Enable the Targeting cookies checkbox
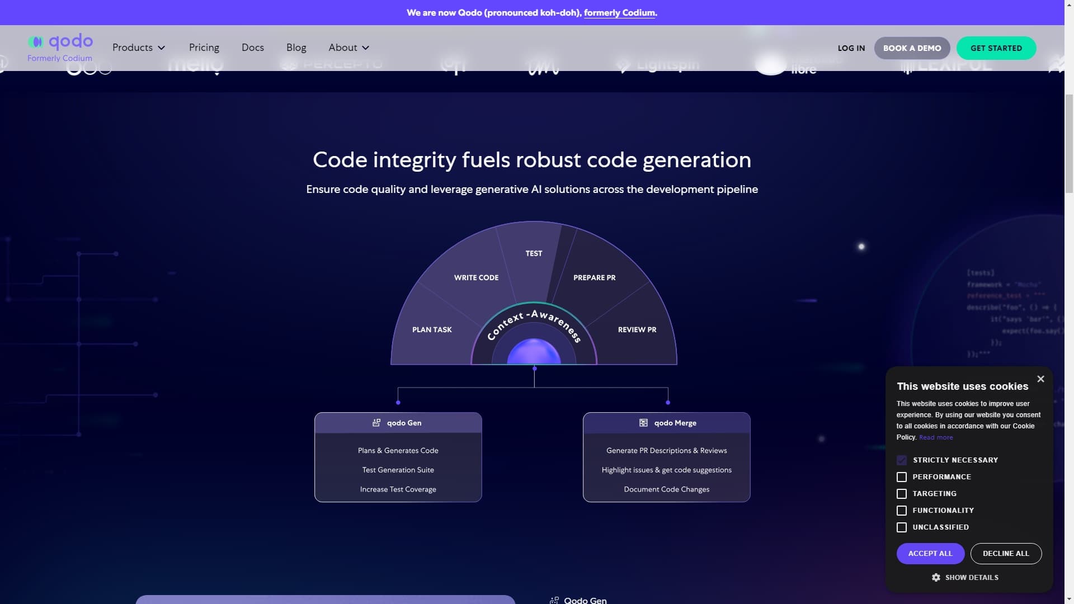 click(902, 494)
